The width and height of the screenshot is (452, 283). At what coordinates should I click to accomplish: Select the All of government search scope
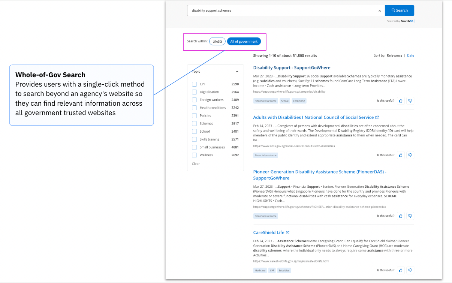pos(244,41)
